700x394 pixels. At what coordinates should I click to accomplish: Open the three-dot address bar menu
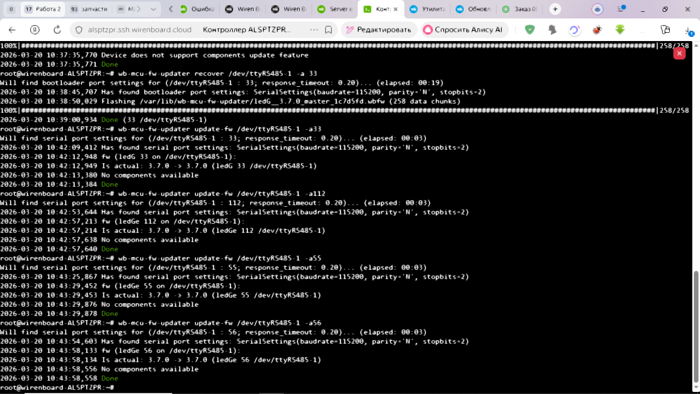point(314,30)
